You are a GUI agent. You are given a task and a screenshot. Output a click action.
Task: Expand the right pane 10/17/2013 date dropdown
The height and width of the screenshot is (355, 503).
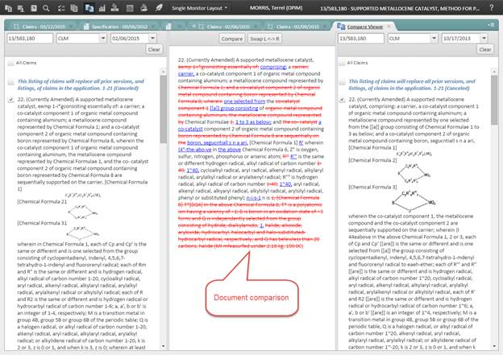(x=484, y=39)
